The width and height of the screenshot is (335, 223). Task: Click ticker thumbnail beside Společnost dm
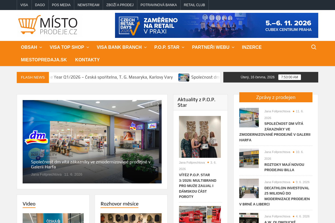184,77
